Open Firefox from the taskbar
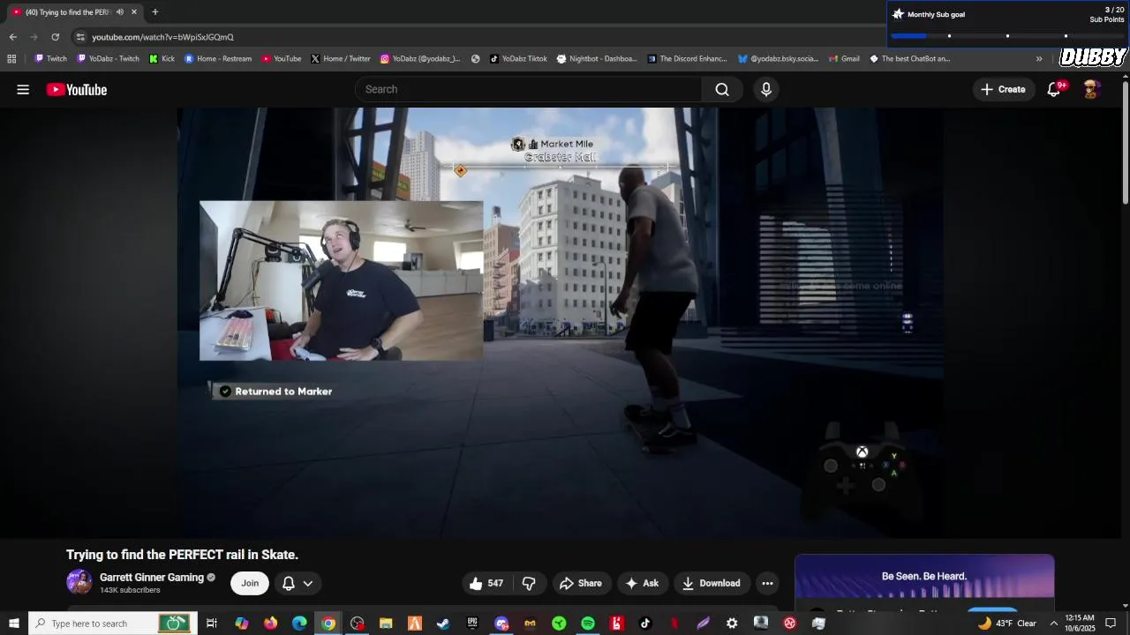The image size is (1130, 635). tap(270, 624)
